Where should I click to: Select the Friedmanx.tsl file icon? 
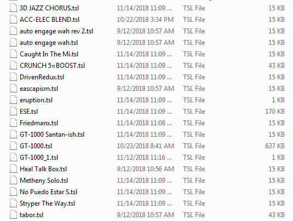pos(13,123)
